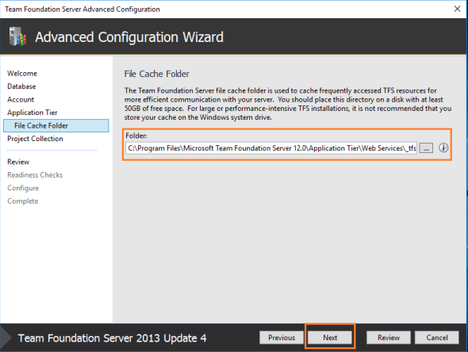Click the Complete step in sidebar
The width and height of the screenshot is (468, 352).
point(23,201)
